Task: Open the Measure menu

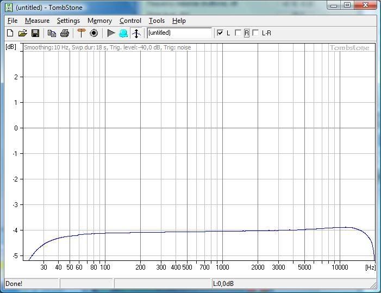Action: click(37, 21)
